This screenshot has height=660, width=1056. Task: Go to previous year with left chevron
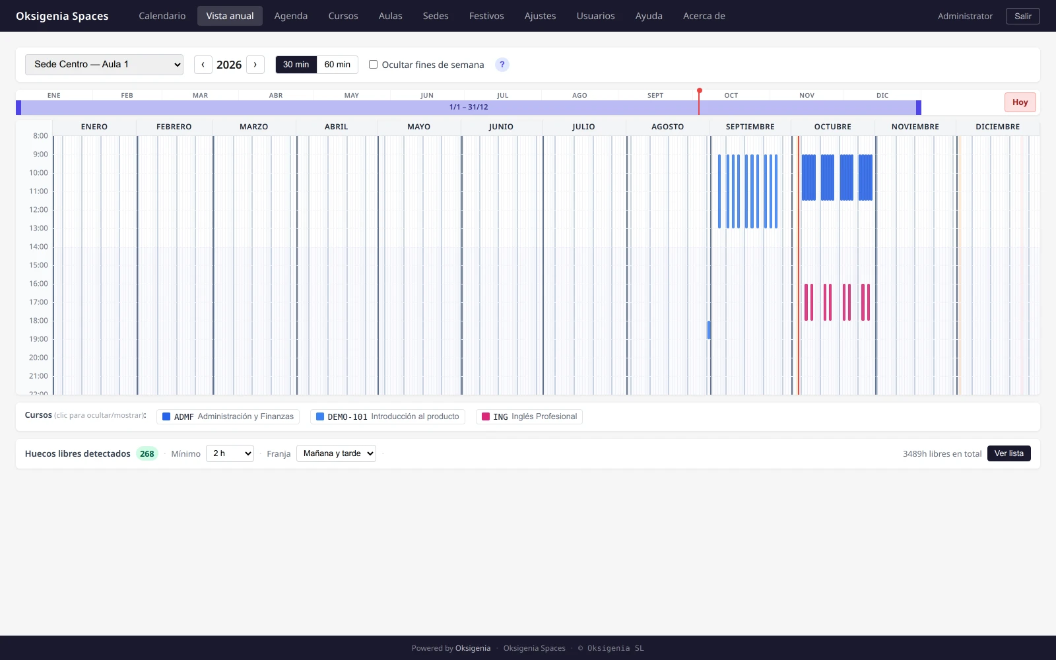203,65
